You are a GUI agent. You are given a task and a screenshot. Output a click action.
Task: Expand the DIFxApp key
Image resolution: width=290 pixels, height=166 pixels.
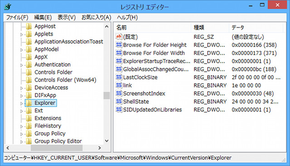pyautogui.click(x=21, y=96)
